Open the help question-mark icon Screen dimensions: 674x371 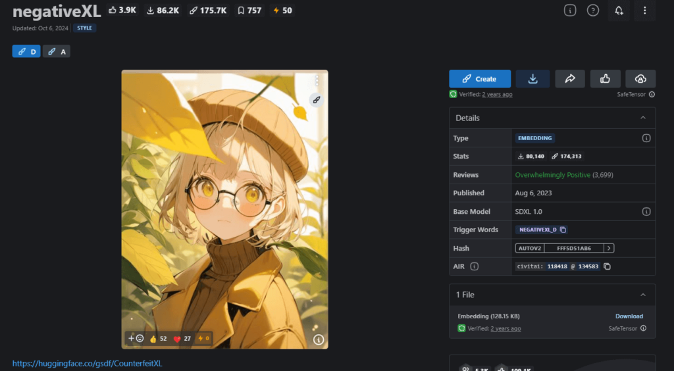(593, 11)
